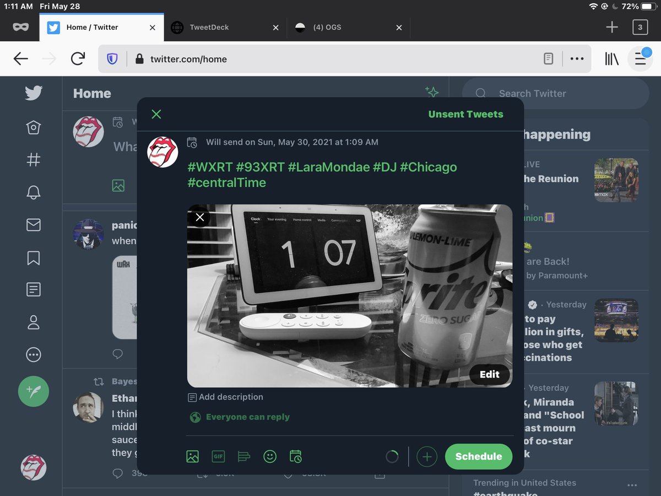Toggle top tweets sparkle icon
Screen dimensions: 661x496
pos(432,93)
